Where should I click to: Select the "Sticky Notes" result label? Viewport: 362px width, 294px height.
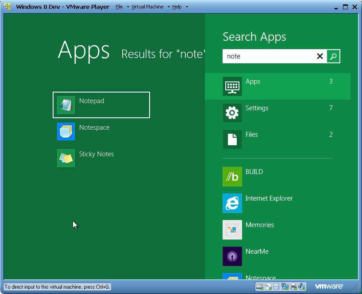(96, 154)
